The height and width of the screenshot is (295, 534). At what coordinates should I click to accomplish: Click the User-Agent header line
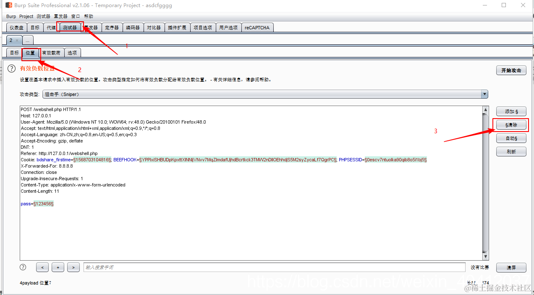click(113, 122)
